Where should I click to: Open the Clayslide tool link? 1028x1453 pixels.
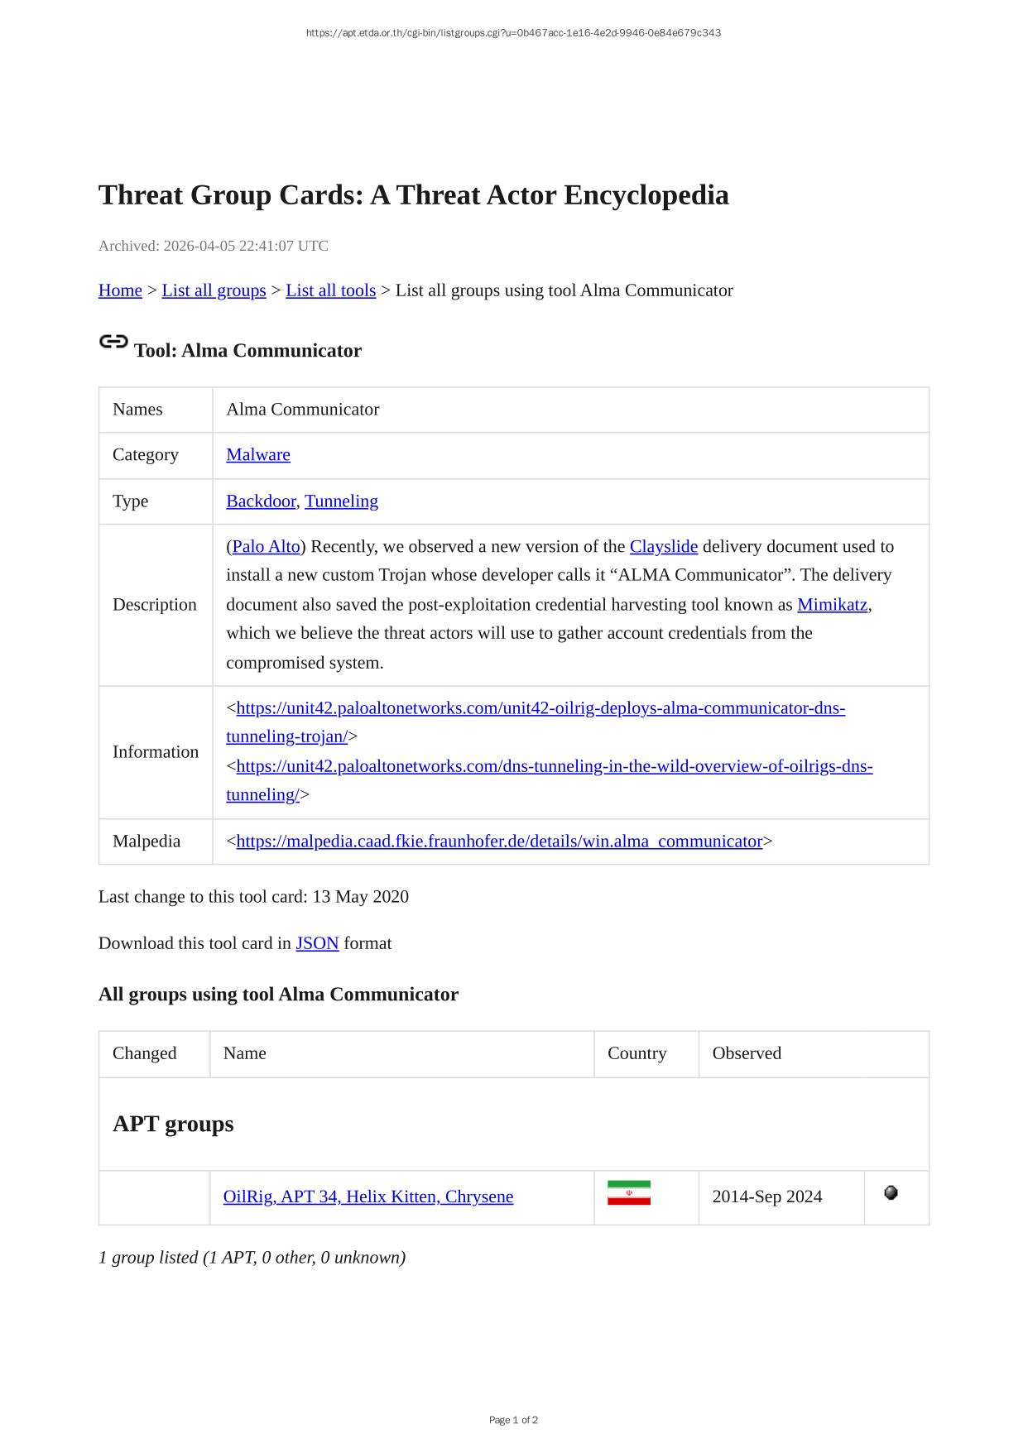point(664,546)
